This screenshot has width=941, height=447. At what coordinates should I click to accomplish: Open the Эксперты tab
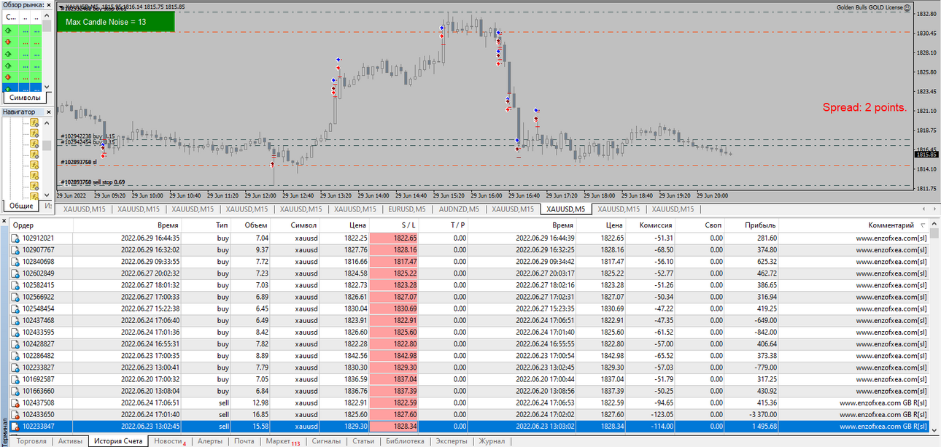pos(452,441)
